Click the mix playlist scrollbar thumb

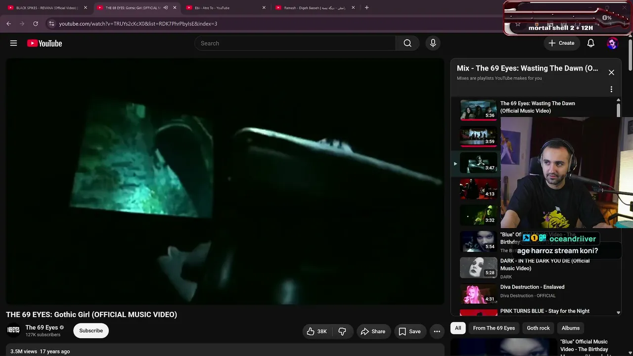618,109
